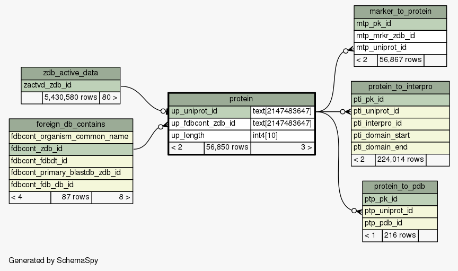Click the '8 >' children count
Viewport: 458px width, 271px height.
(x=112, y=198)
